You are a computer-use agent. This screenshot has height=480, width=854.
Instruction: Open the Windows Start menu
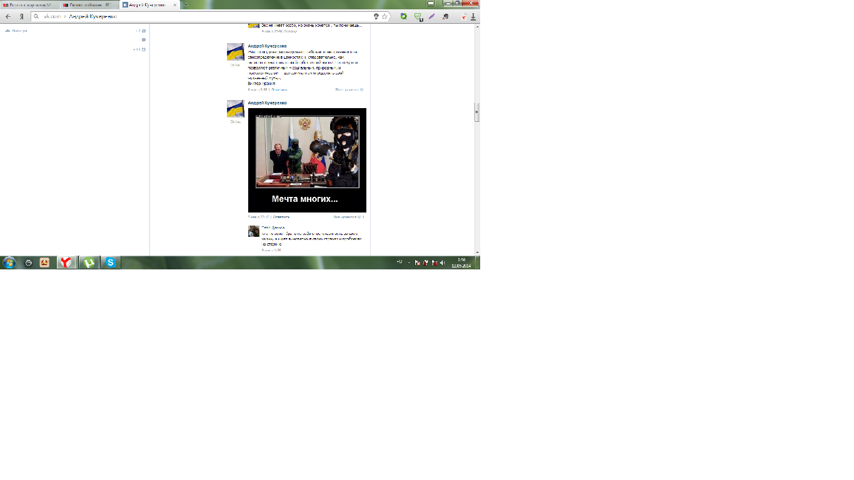pyautogui.click(x=9, y=263)
